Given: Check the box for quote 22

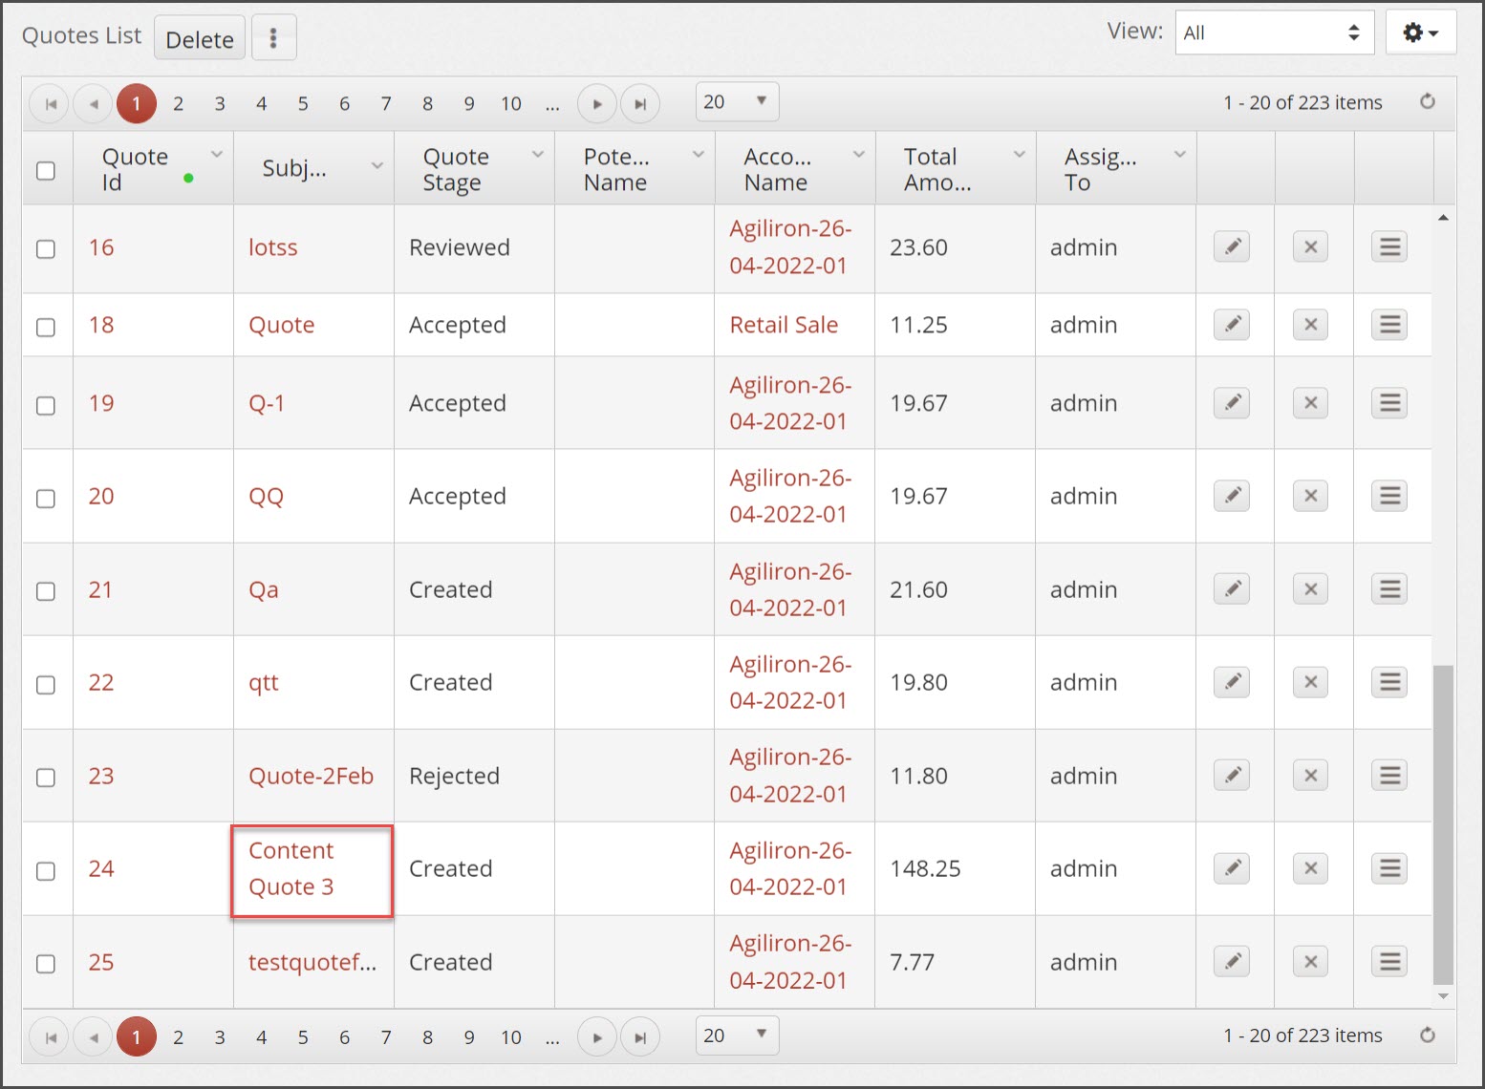Looking at the screenshot, I should (x=46, y=684).
